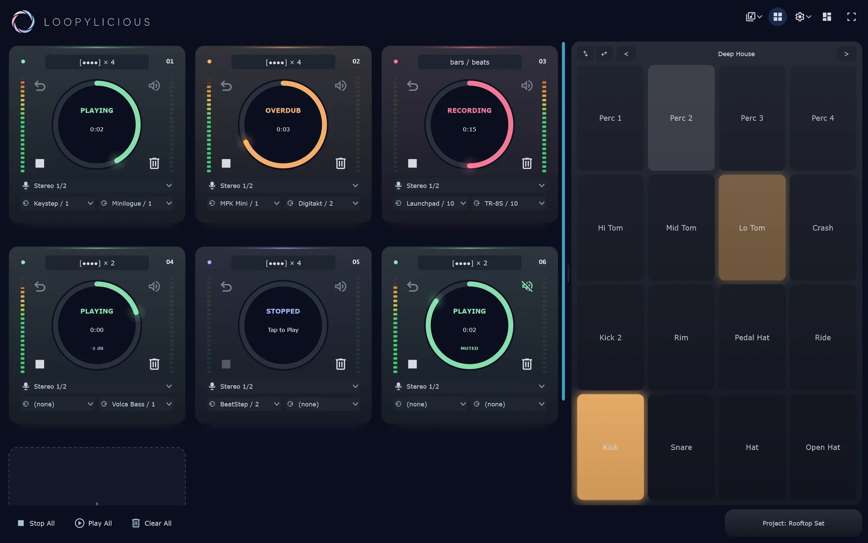Open Minilogue / 1 MIDI output dropdown

(136, 204)
